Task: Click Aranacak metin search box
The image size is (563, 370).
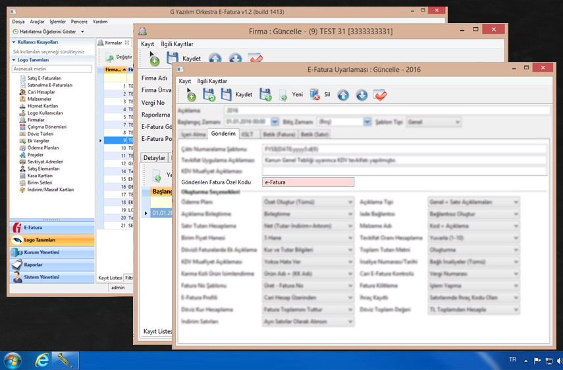Action: pos(52,68)
